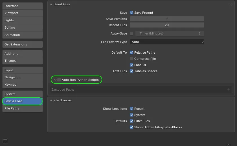The image size is (237, 146).
Task: Enable the Auto-Save checkbox
Action: click(131, 33)
